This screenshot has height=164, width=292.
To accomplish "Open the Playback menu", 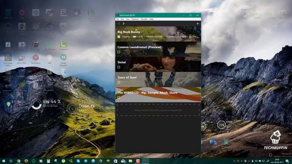I will [135, 19].
